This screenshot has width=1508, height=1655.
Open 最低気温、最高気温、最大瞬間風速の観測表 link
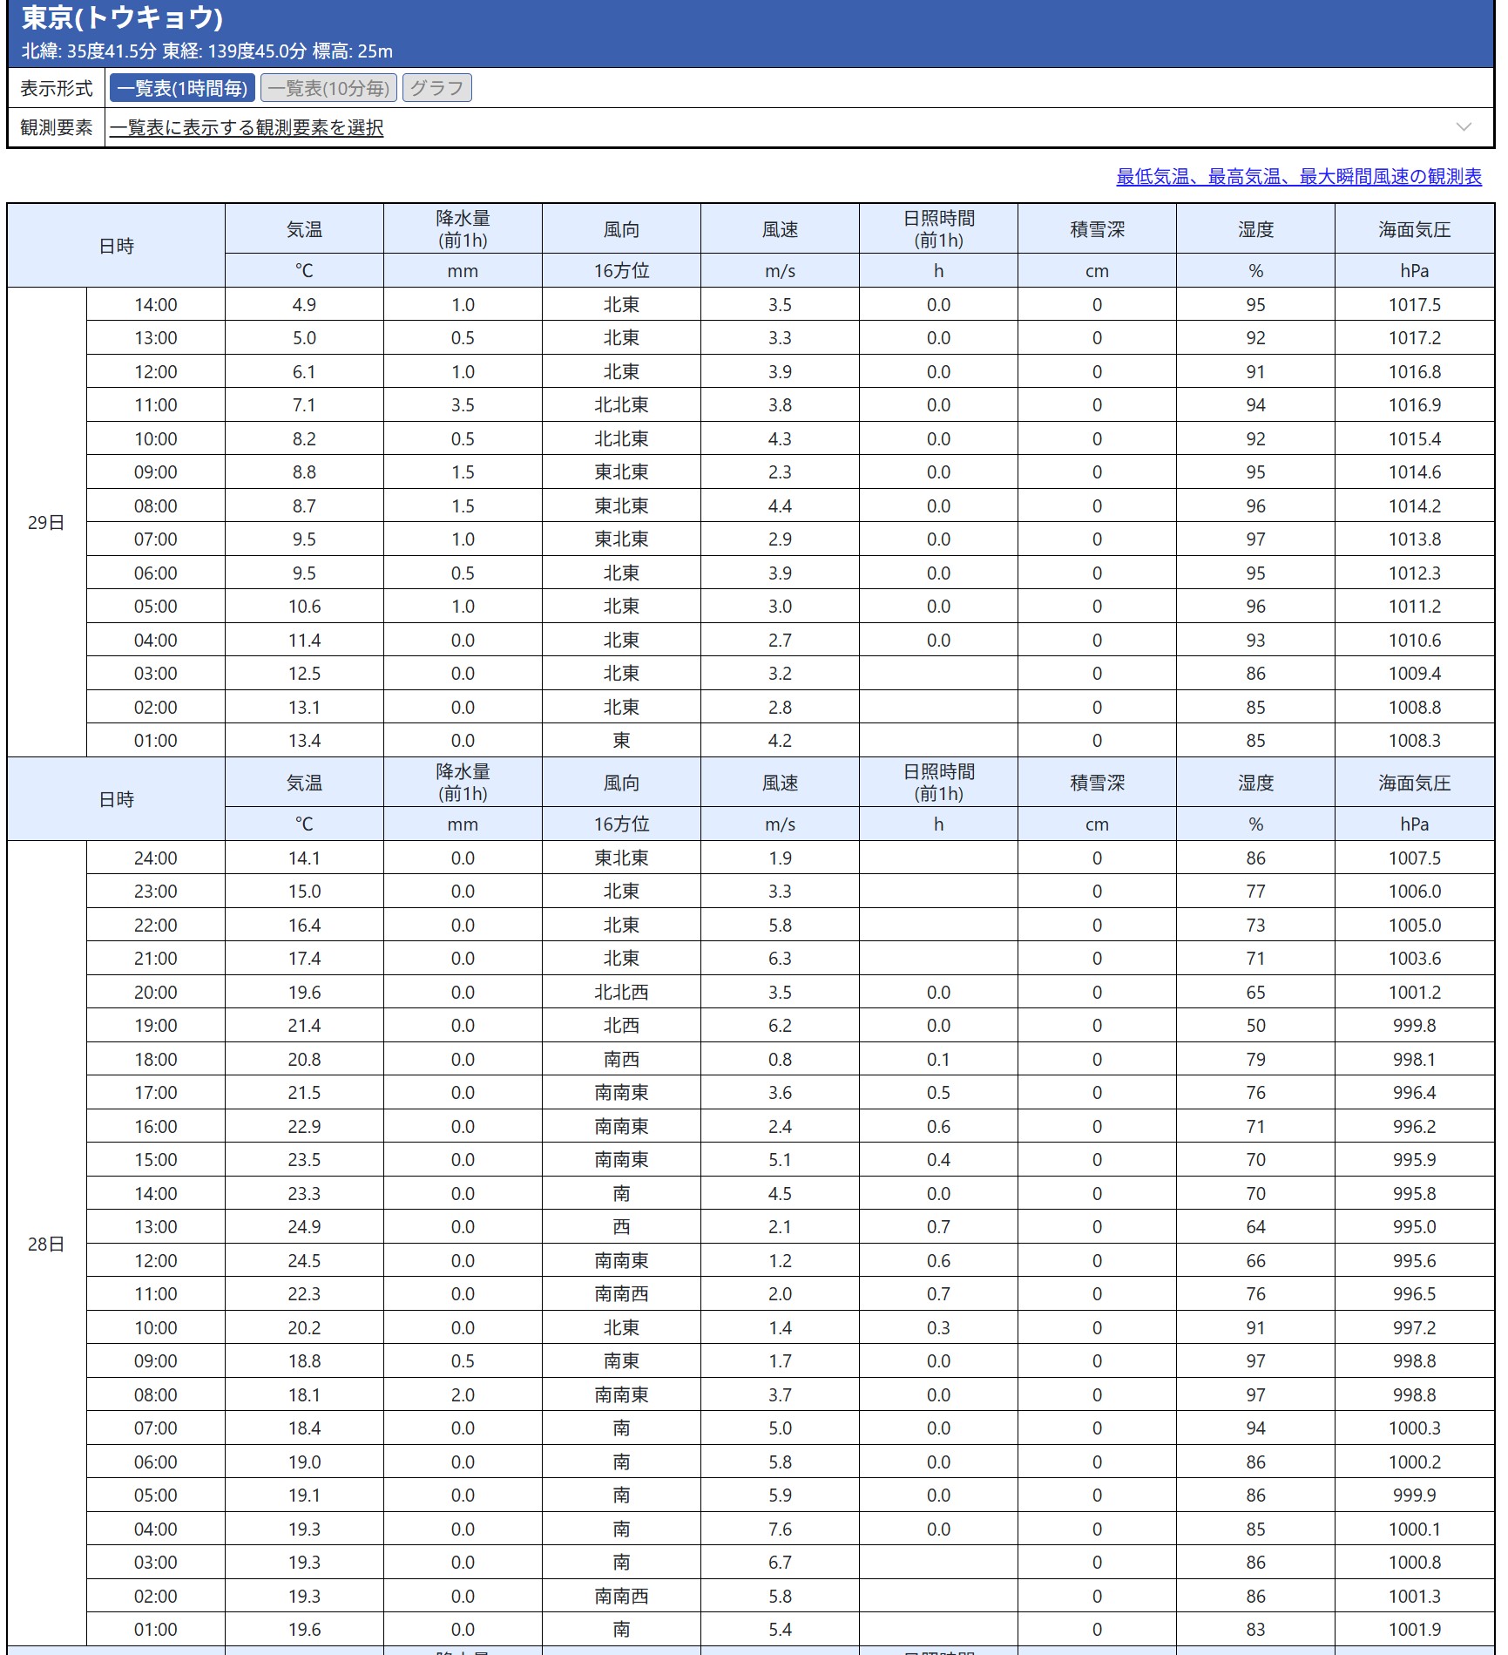point(1298,177)
